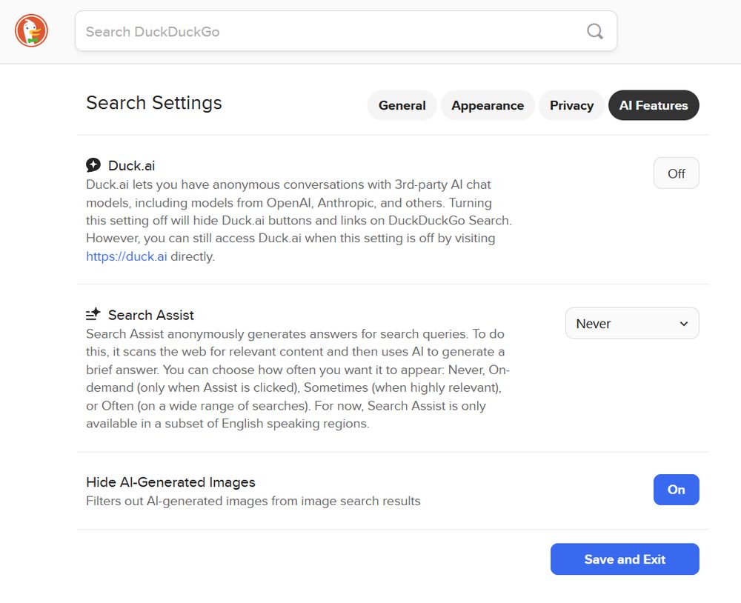Click the magnifying glass search icon

[595, 31]
